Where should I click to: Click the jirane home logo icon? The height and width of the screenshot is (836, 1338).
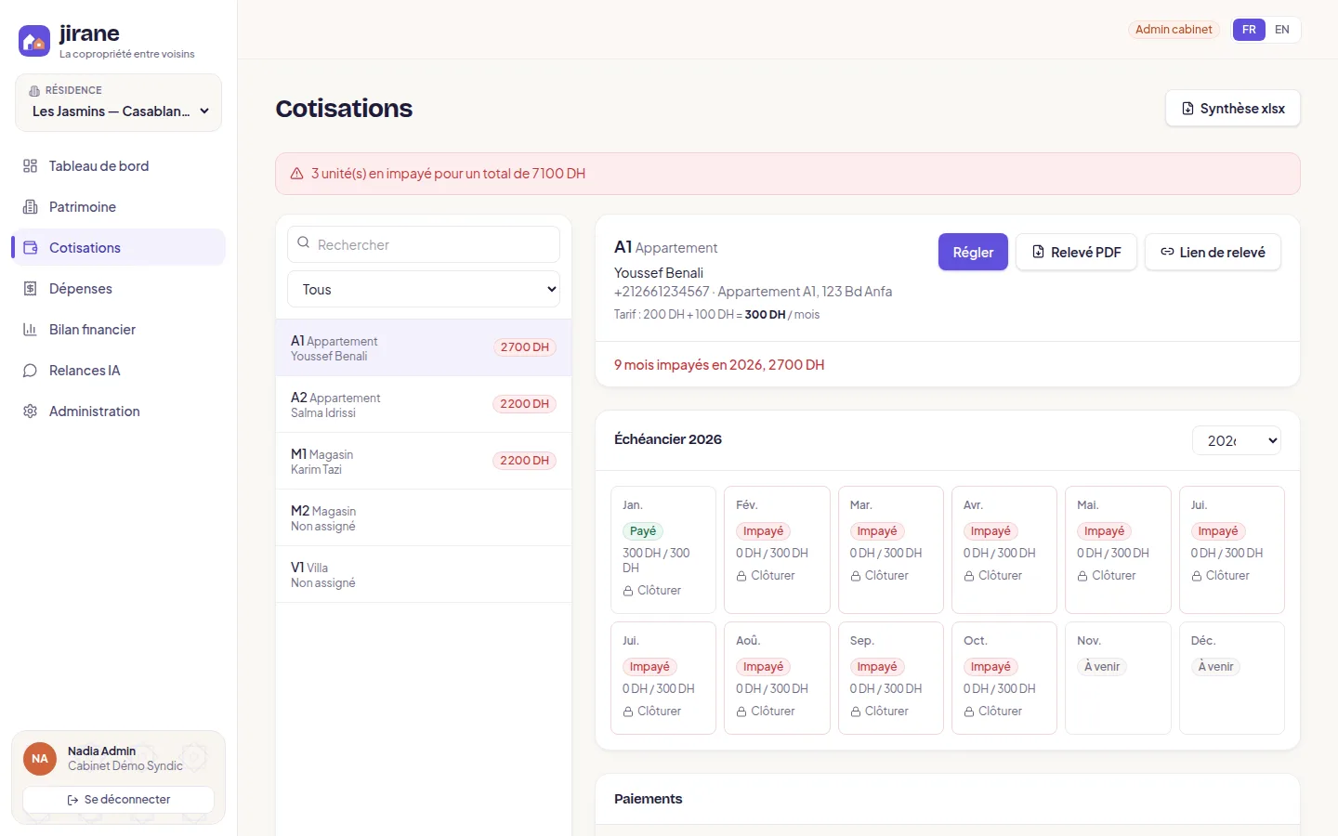click(x=34, y=41)
